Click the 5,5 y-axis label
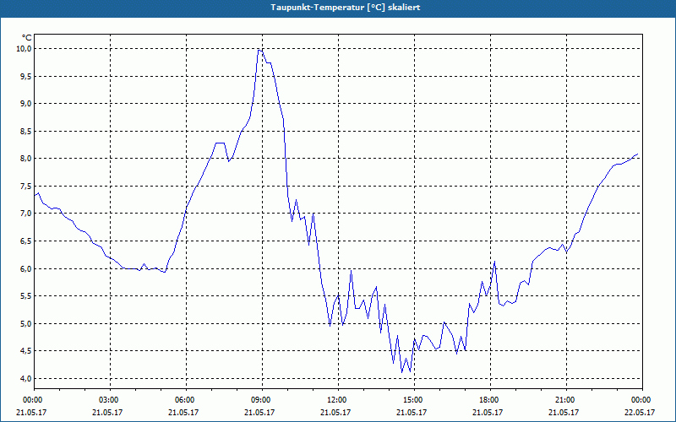The width and height of the screenshot is (676, 422). point(26,296)
